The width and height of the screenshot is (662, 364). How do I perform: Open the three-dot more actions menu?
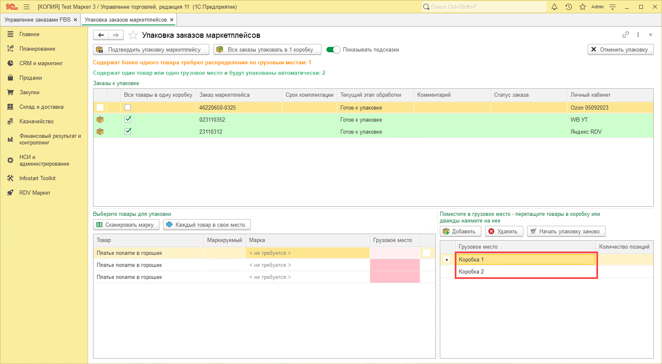[x=638, y=35]
